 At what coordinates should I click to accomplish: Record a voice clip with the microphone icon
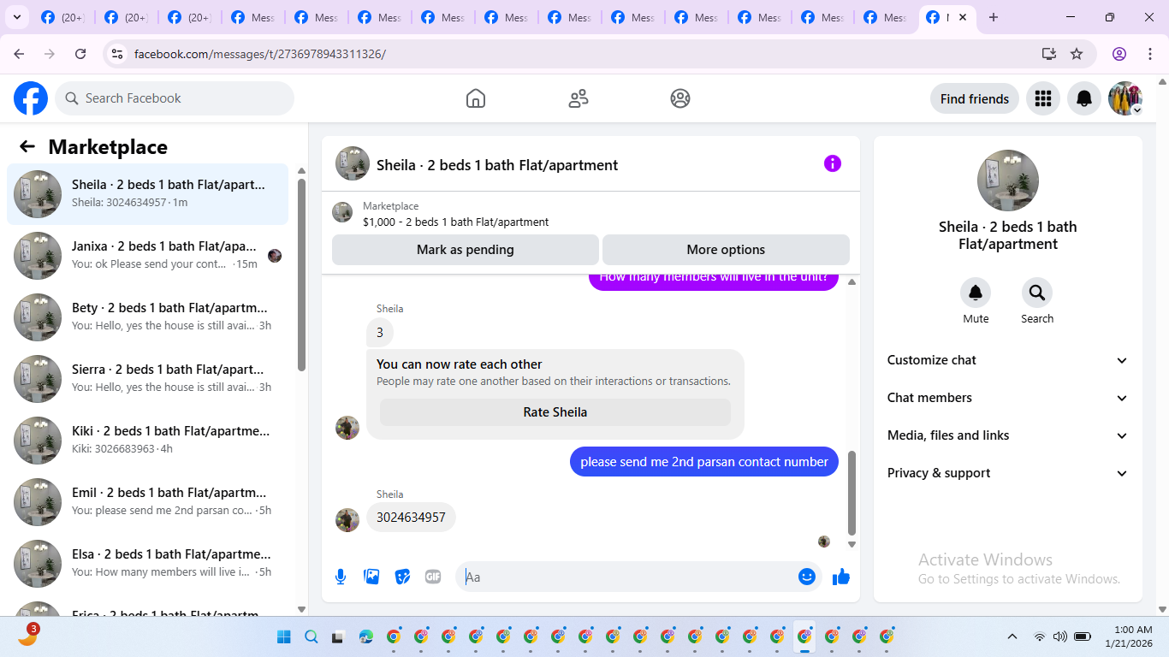pos(341,577)
